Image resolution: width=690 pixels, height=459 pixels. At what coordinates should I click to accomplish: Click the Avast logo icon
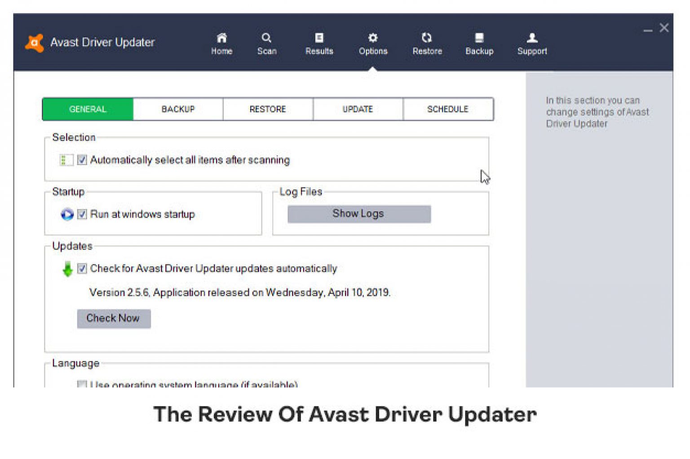(x=35, y=42)
